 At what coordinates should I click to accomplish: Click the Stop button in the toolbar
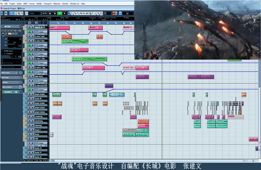[x=55, y=14]
